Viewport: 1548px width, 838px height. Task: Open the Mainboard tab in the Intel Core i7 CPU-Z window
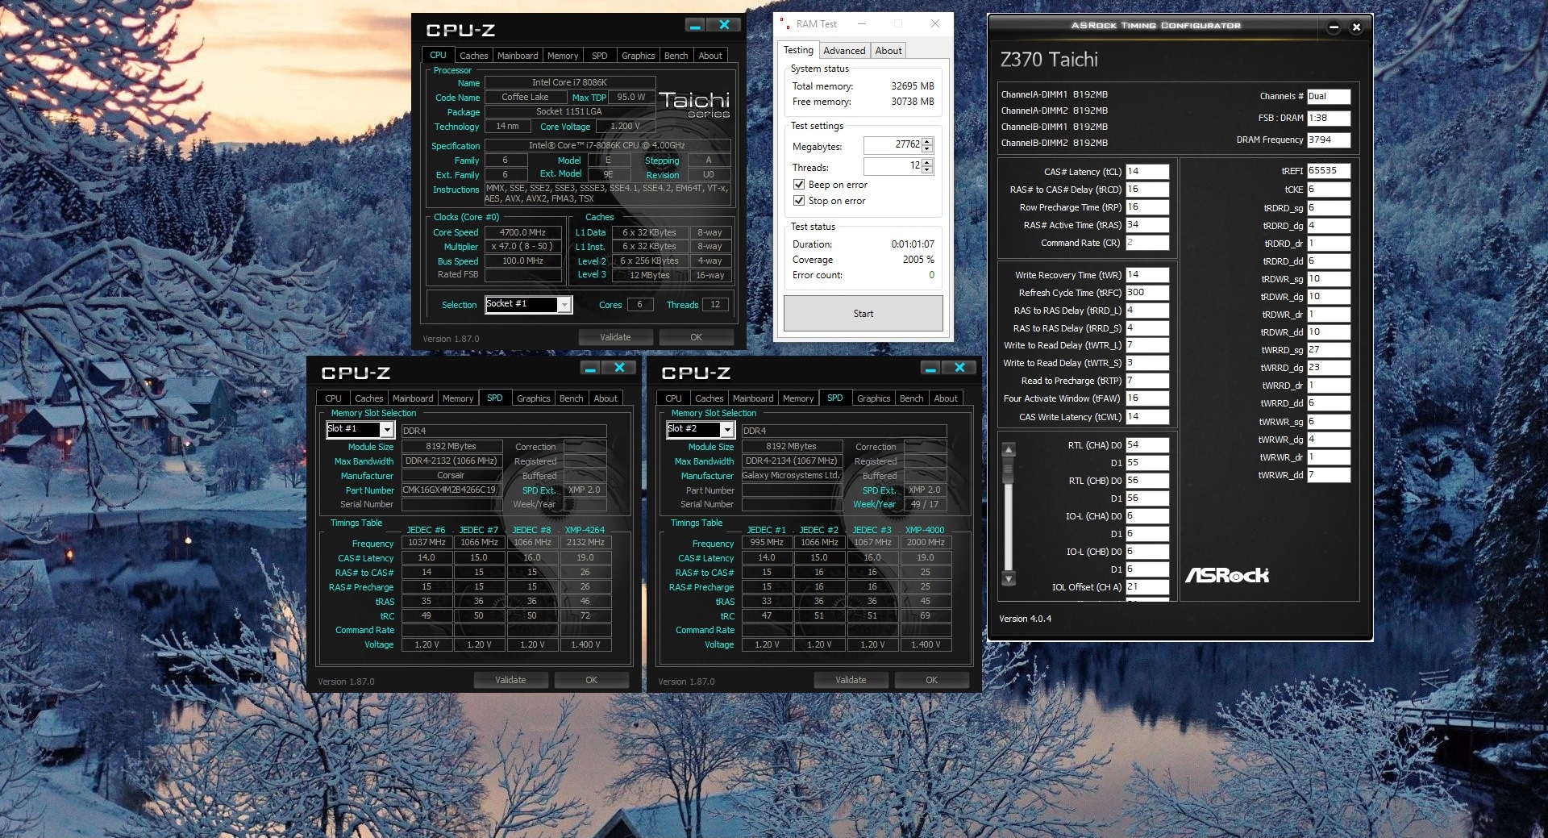click(518, 56)
